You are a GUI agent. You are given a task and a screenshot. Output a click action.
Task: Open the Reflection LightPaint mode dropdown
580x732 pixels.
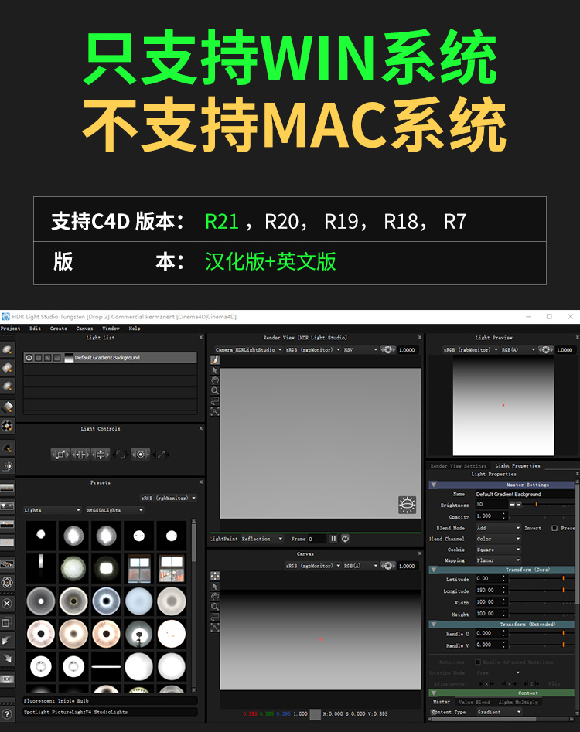(262, 539)
